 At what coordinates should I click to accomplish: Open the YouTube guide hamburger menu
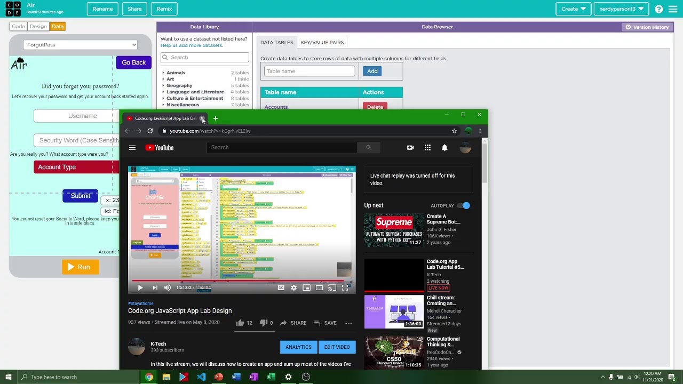tap(132, 148)
